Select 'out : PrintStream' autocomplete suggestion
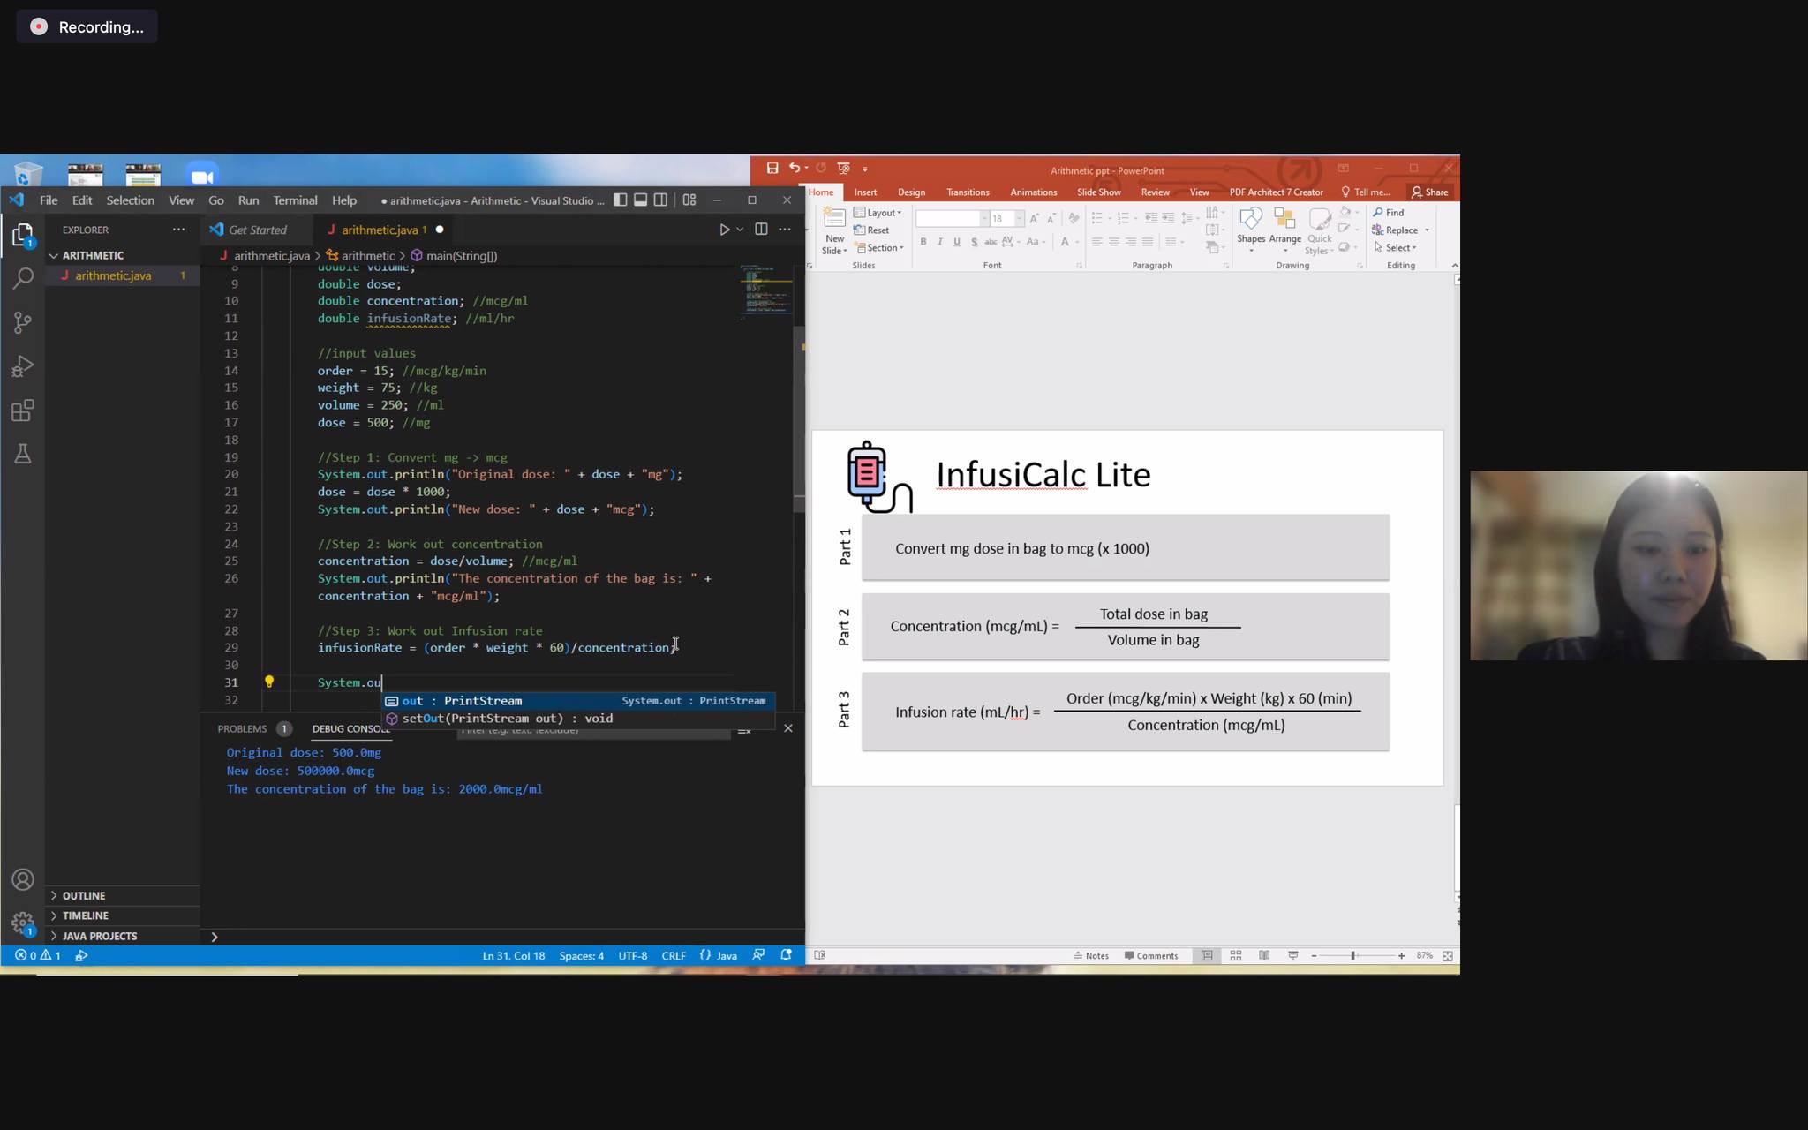Image resolution: width=1808 pixels, height=1130 pixels. 578,701
